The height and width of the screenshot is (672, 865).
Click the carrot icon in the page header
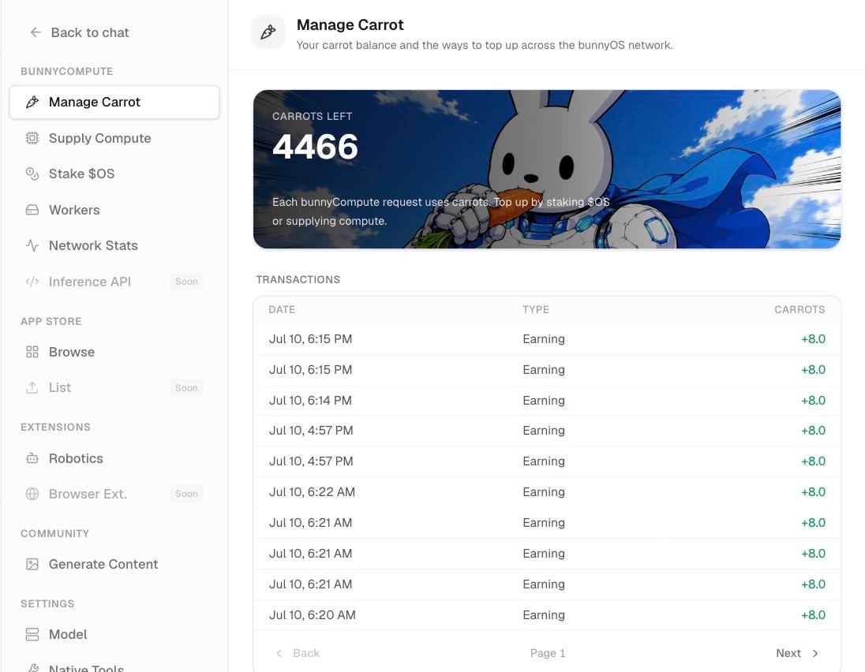click(x=268, y=32)
